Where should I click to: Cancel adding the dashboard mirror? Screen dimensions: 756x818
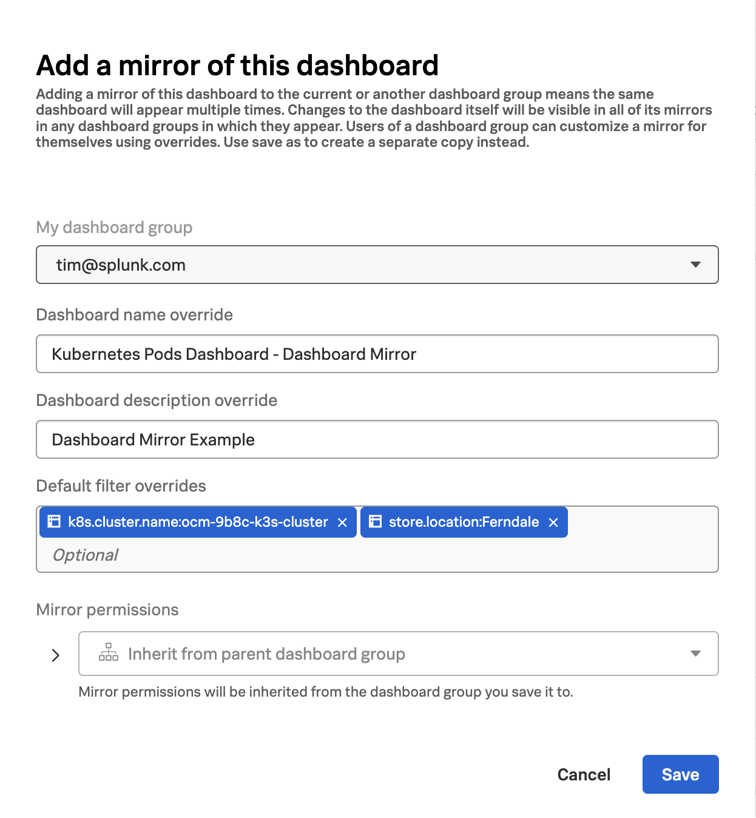pyautogui.click(x=583, y=774)
